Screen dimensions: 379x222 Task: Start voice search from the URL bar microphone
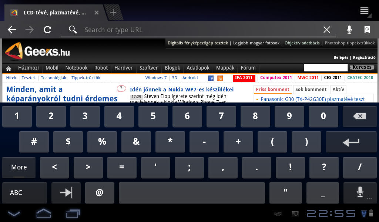tap(349, 30)
